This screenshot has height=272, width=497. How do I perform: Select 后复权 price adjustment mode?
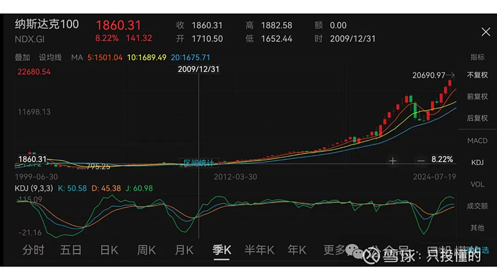(477, 118)
